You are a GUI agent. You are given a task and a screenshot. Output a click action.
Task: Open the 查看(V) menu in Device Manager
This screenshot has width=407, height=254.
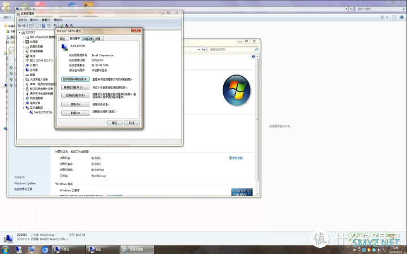46,20
